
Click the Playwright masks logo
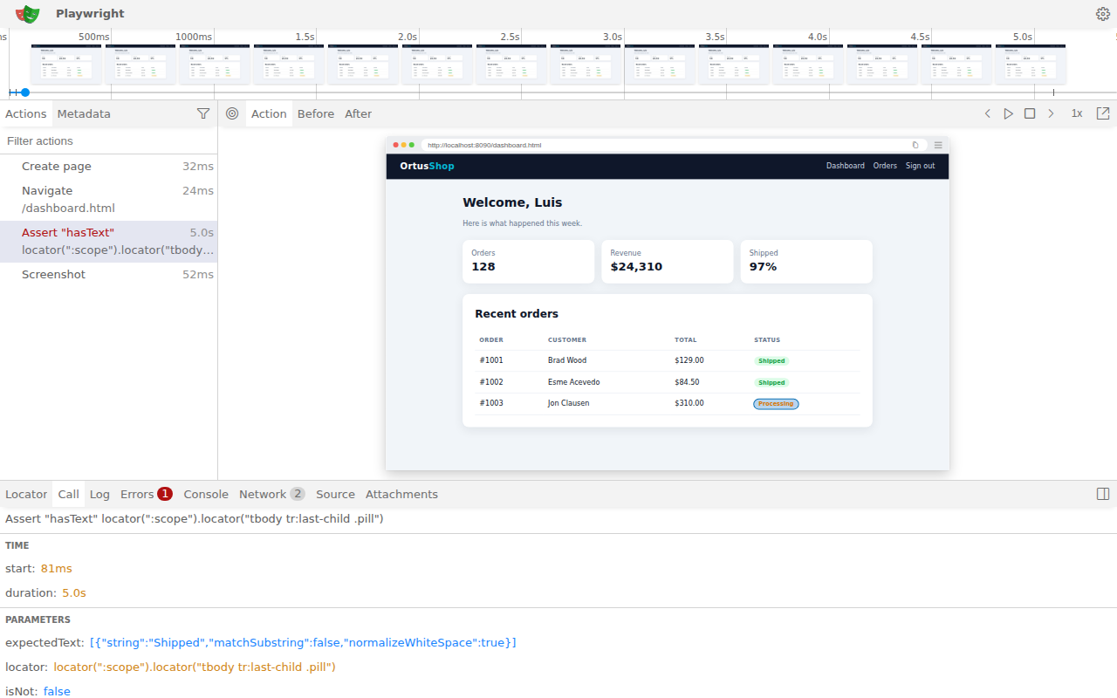[28, 14]
